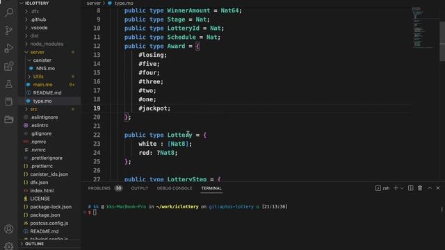
Task: Click the editor minimap
Action: 423,28
